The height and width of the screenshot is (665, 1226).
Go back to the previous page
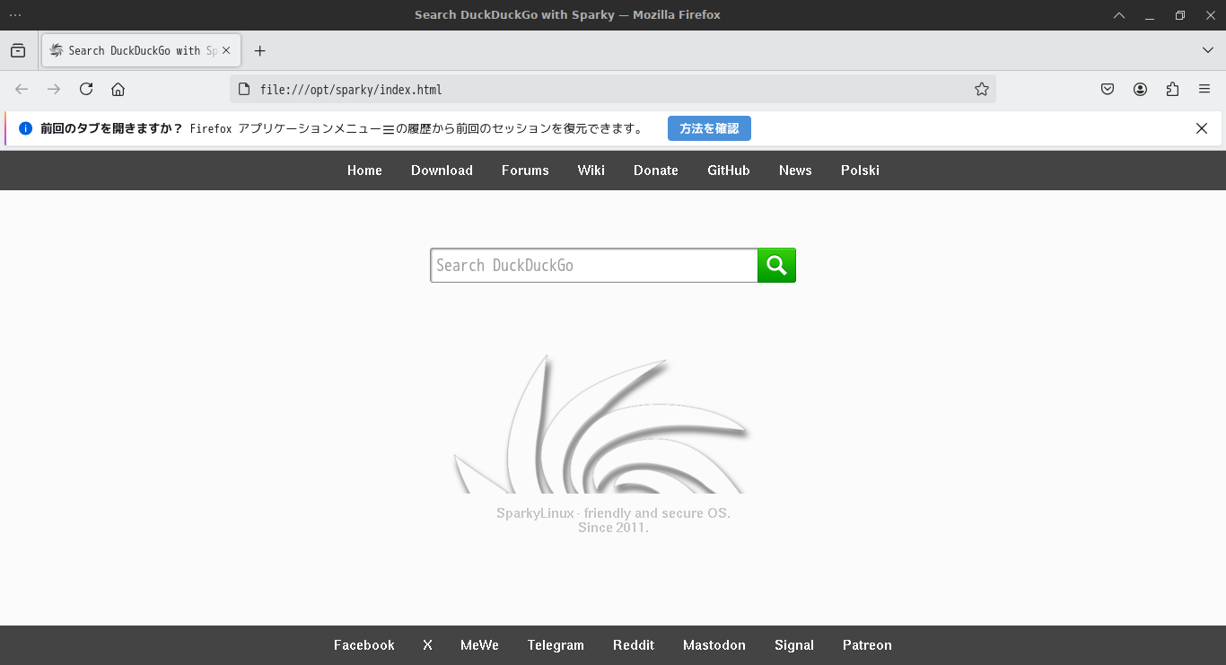[x=22, y=89]
